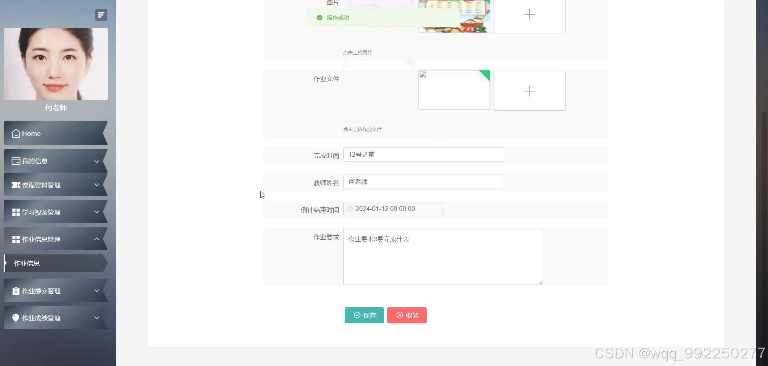
Task: Click the 何老师 name under the avatar
Action: pyautogui.click(x=56, y=107)
